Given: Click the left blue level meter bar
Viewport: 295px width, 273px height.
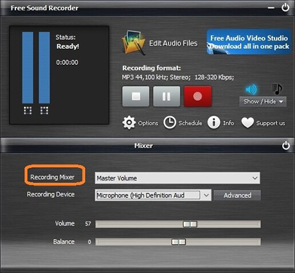Looking at the screenshot, I should click(28, 67).
